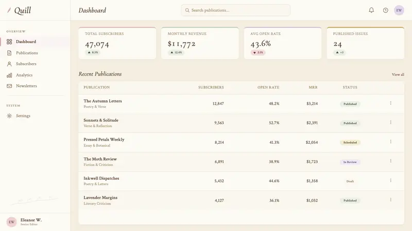Click MRR value $1,032
This screenshot has height=231, width=412.
point(312,201)
